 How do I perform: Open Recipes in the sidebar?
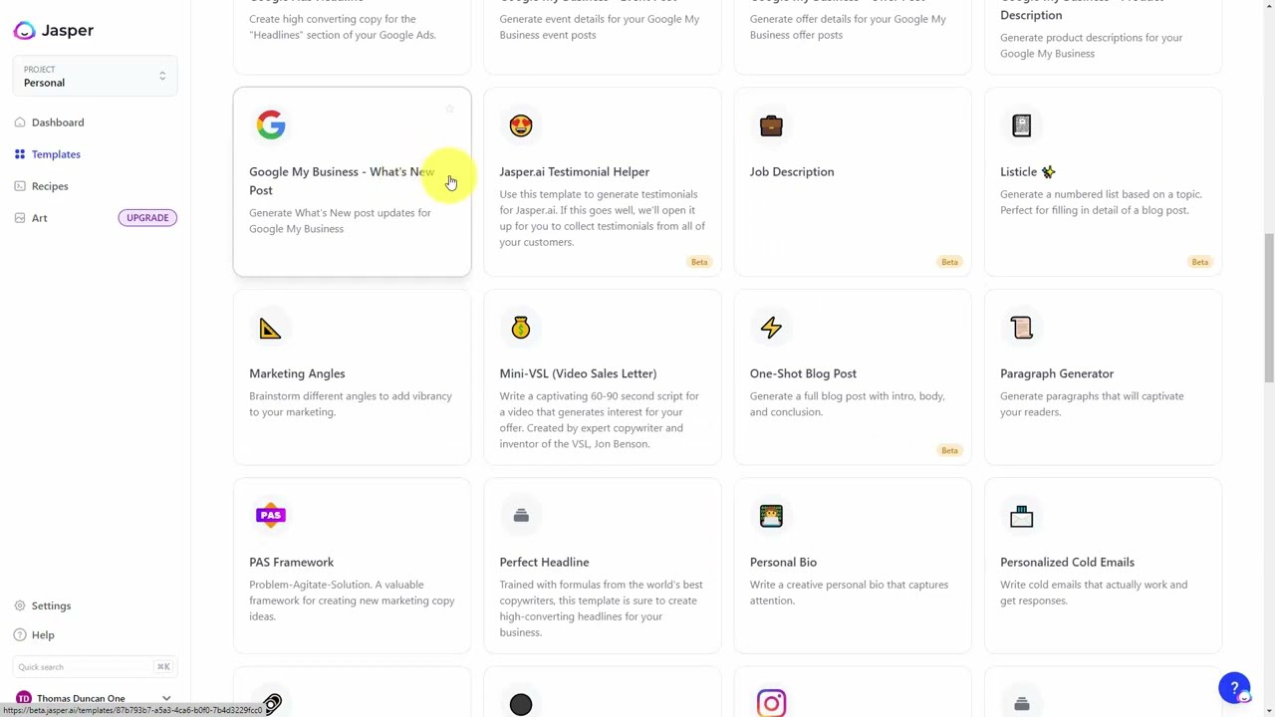point(50,186)
